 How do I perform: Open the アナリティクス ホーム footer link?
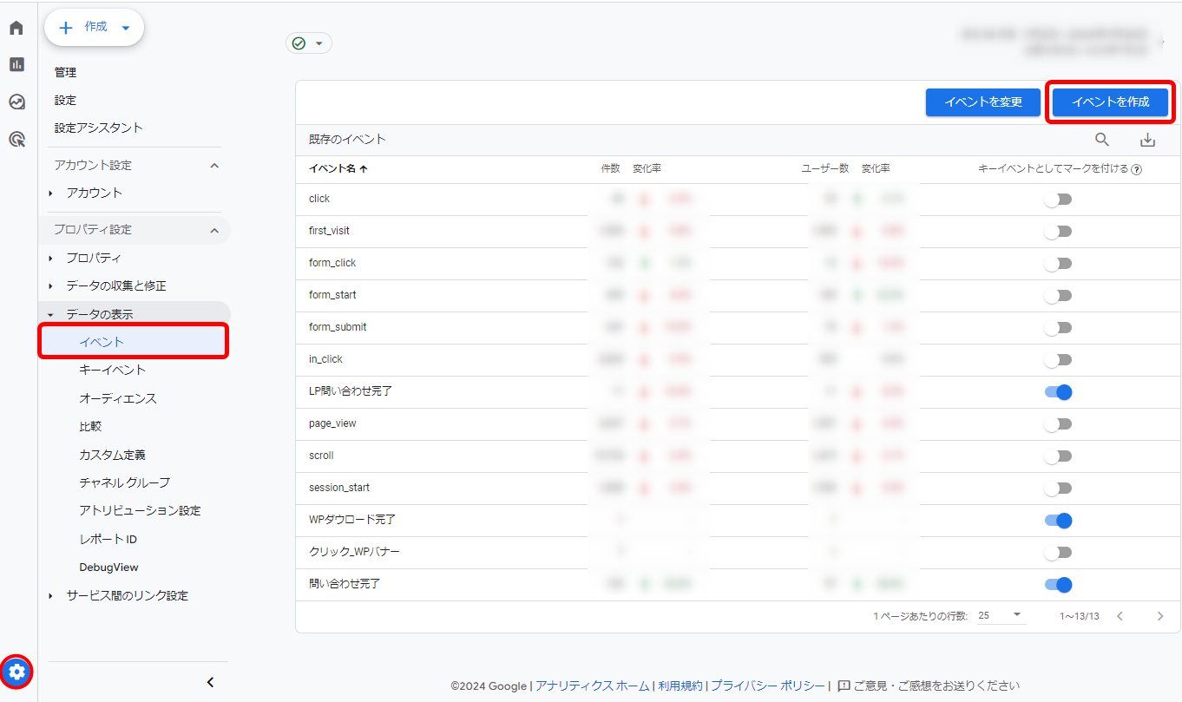(x=592, y=686)
